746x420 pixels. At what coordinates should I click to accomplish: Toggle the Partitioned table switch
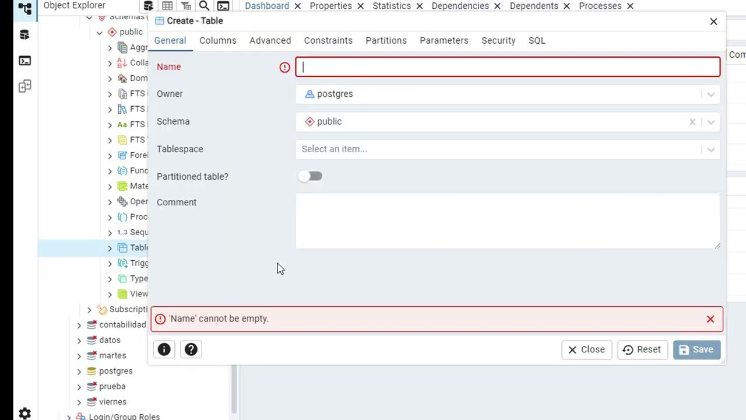[309, 176]
